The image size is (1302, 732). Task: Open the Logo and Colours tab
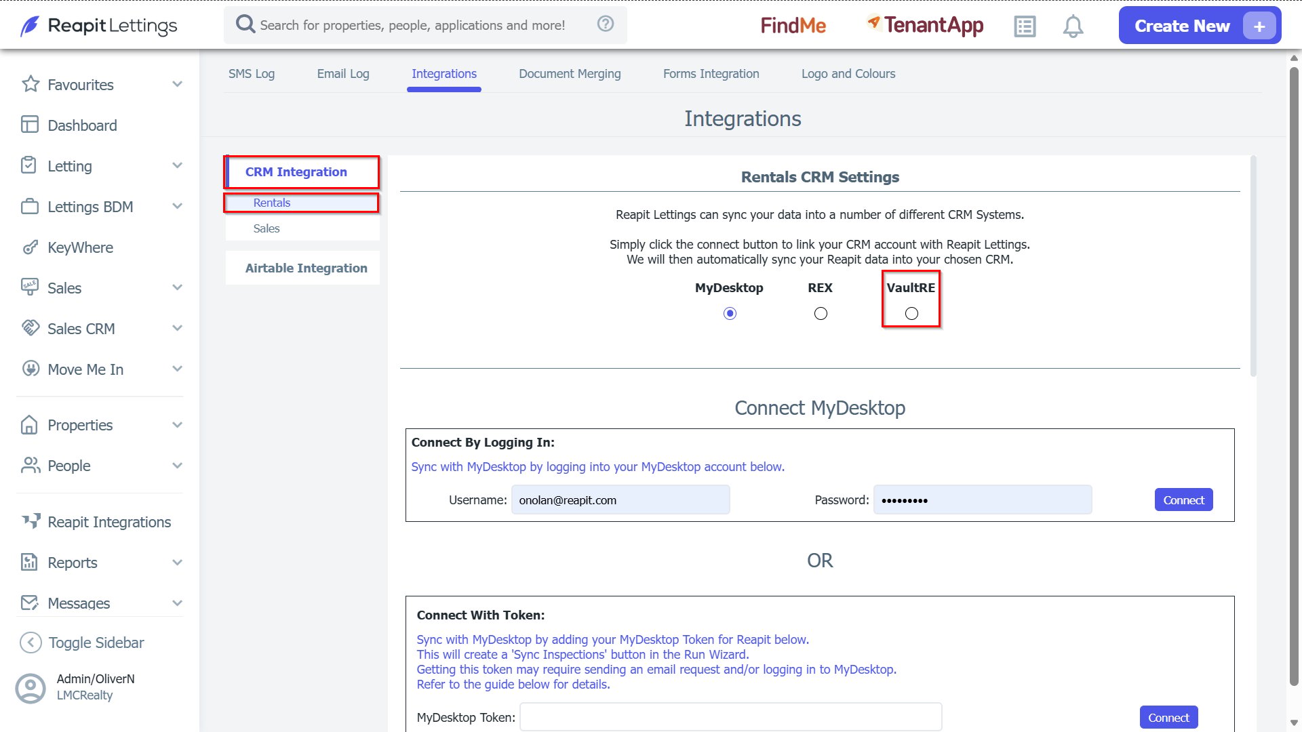click(848, 74)
